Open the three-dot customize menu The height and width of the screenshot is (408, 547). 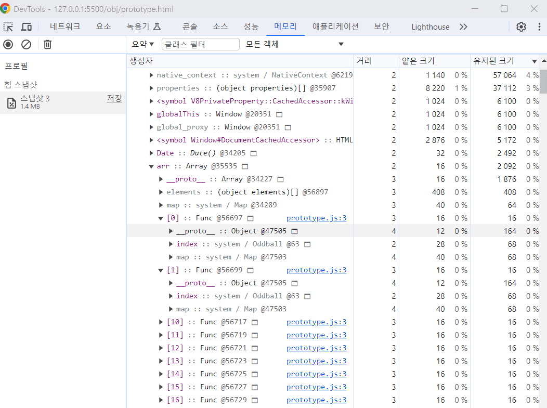point(539,27)
